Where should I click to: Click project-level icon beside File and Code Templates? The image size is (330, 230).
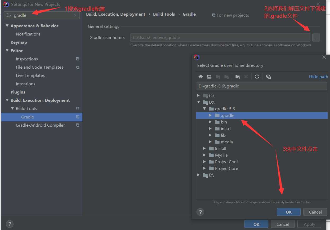click(78, 67)
